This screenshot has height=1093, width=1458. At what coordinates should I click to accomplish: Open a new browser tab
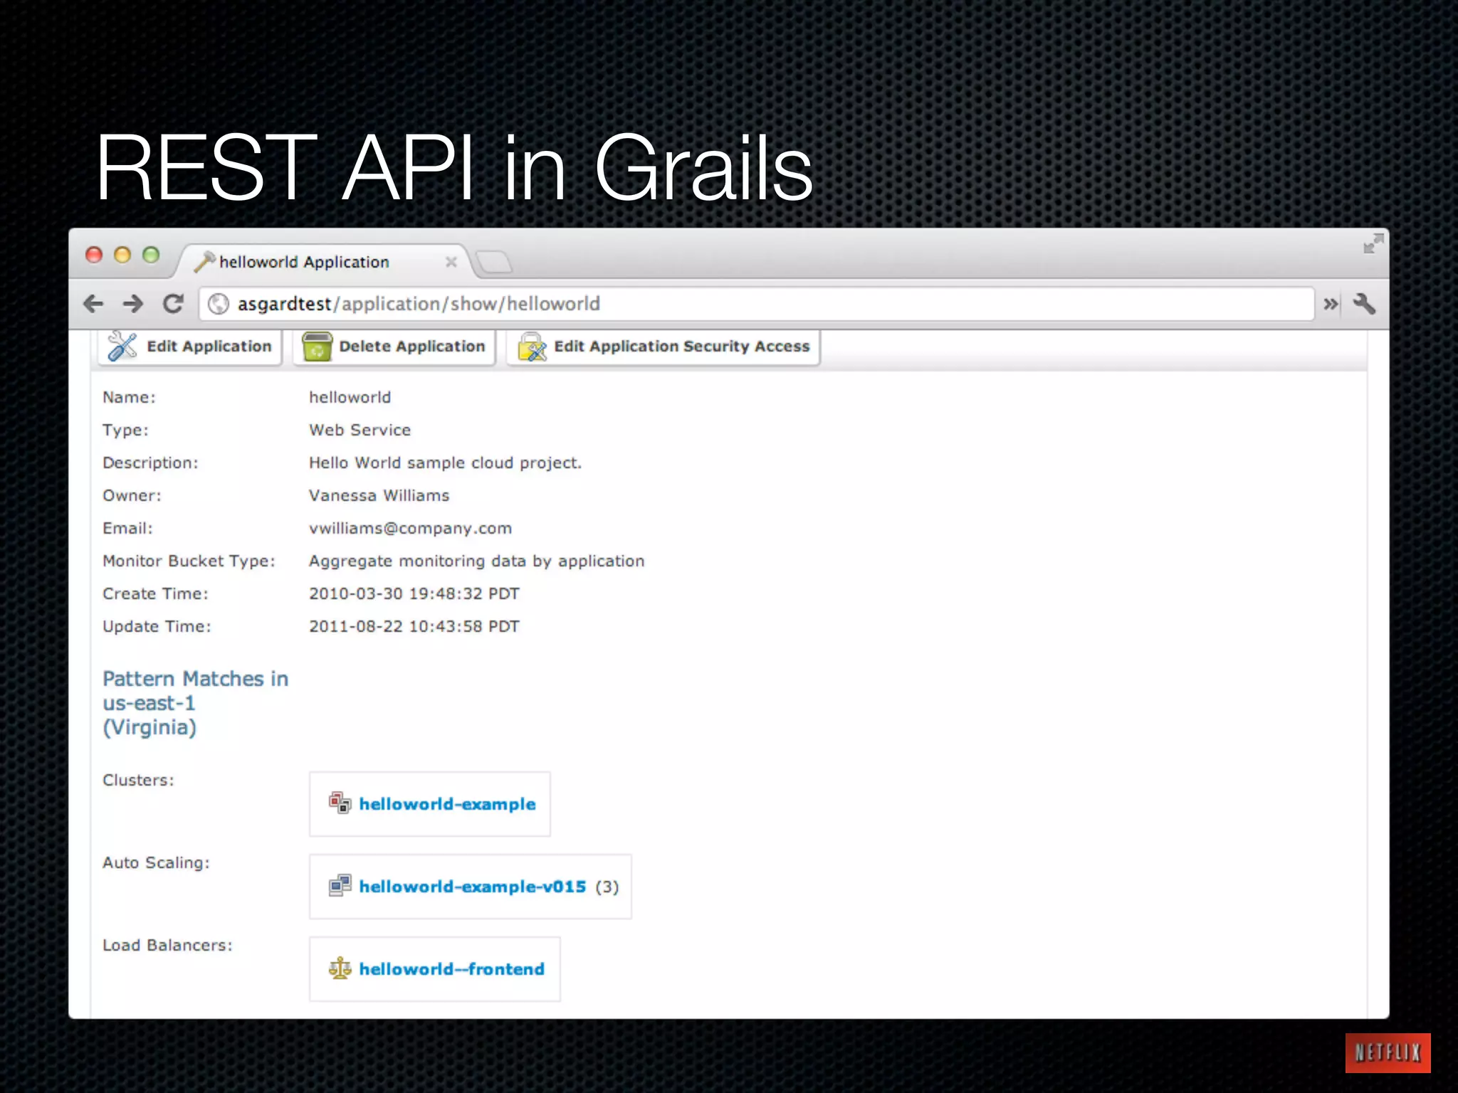[x=493, y=263]
